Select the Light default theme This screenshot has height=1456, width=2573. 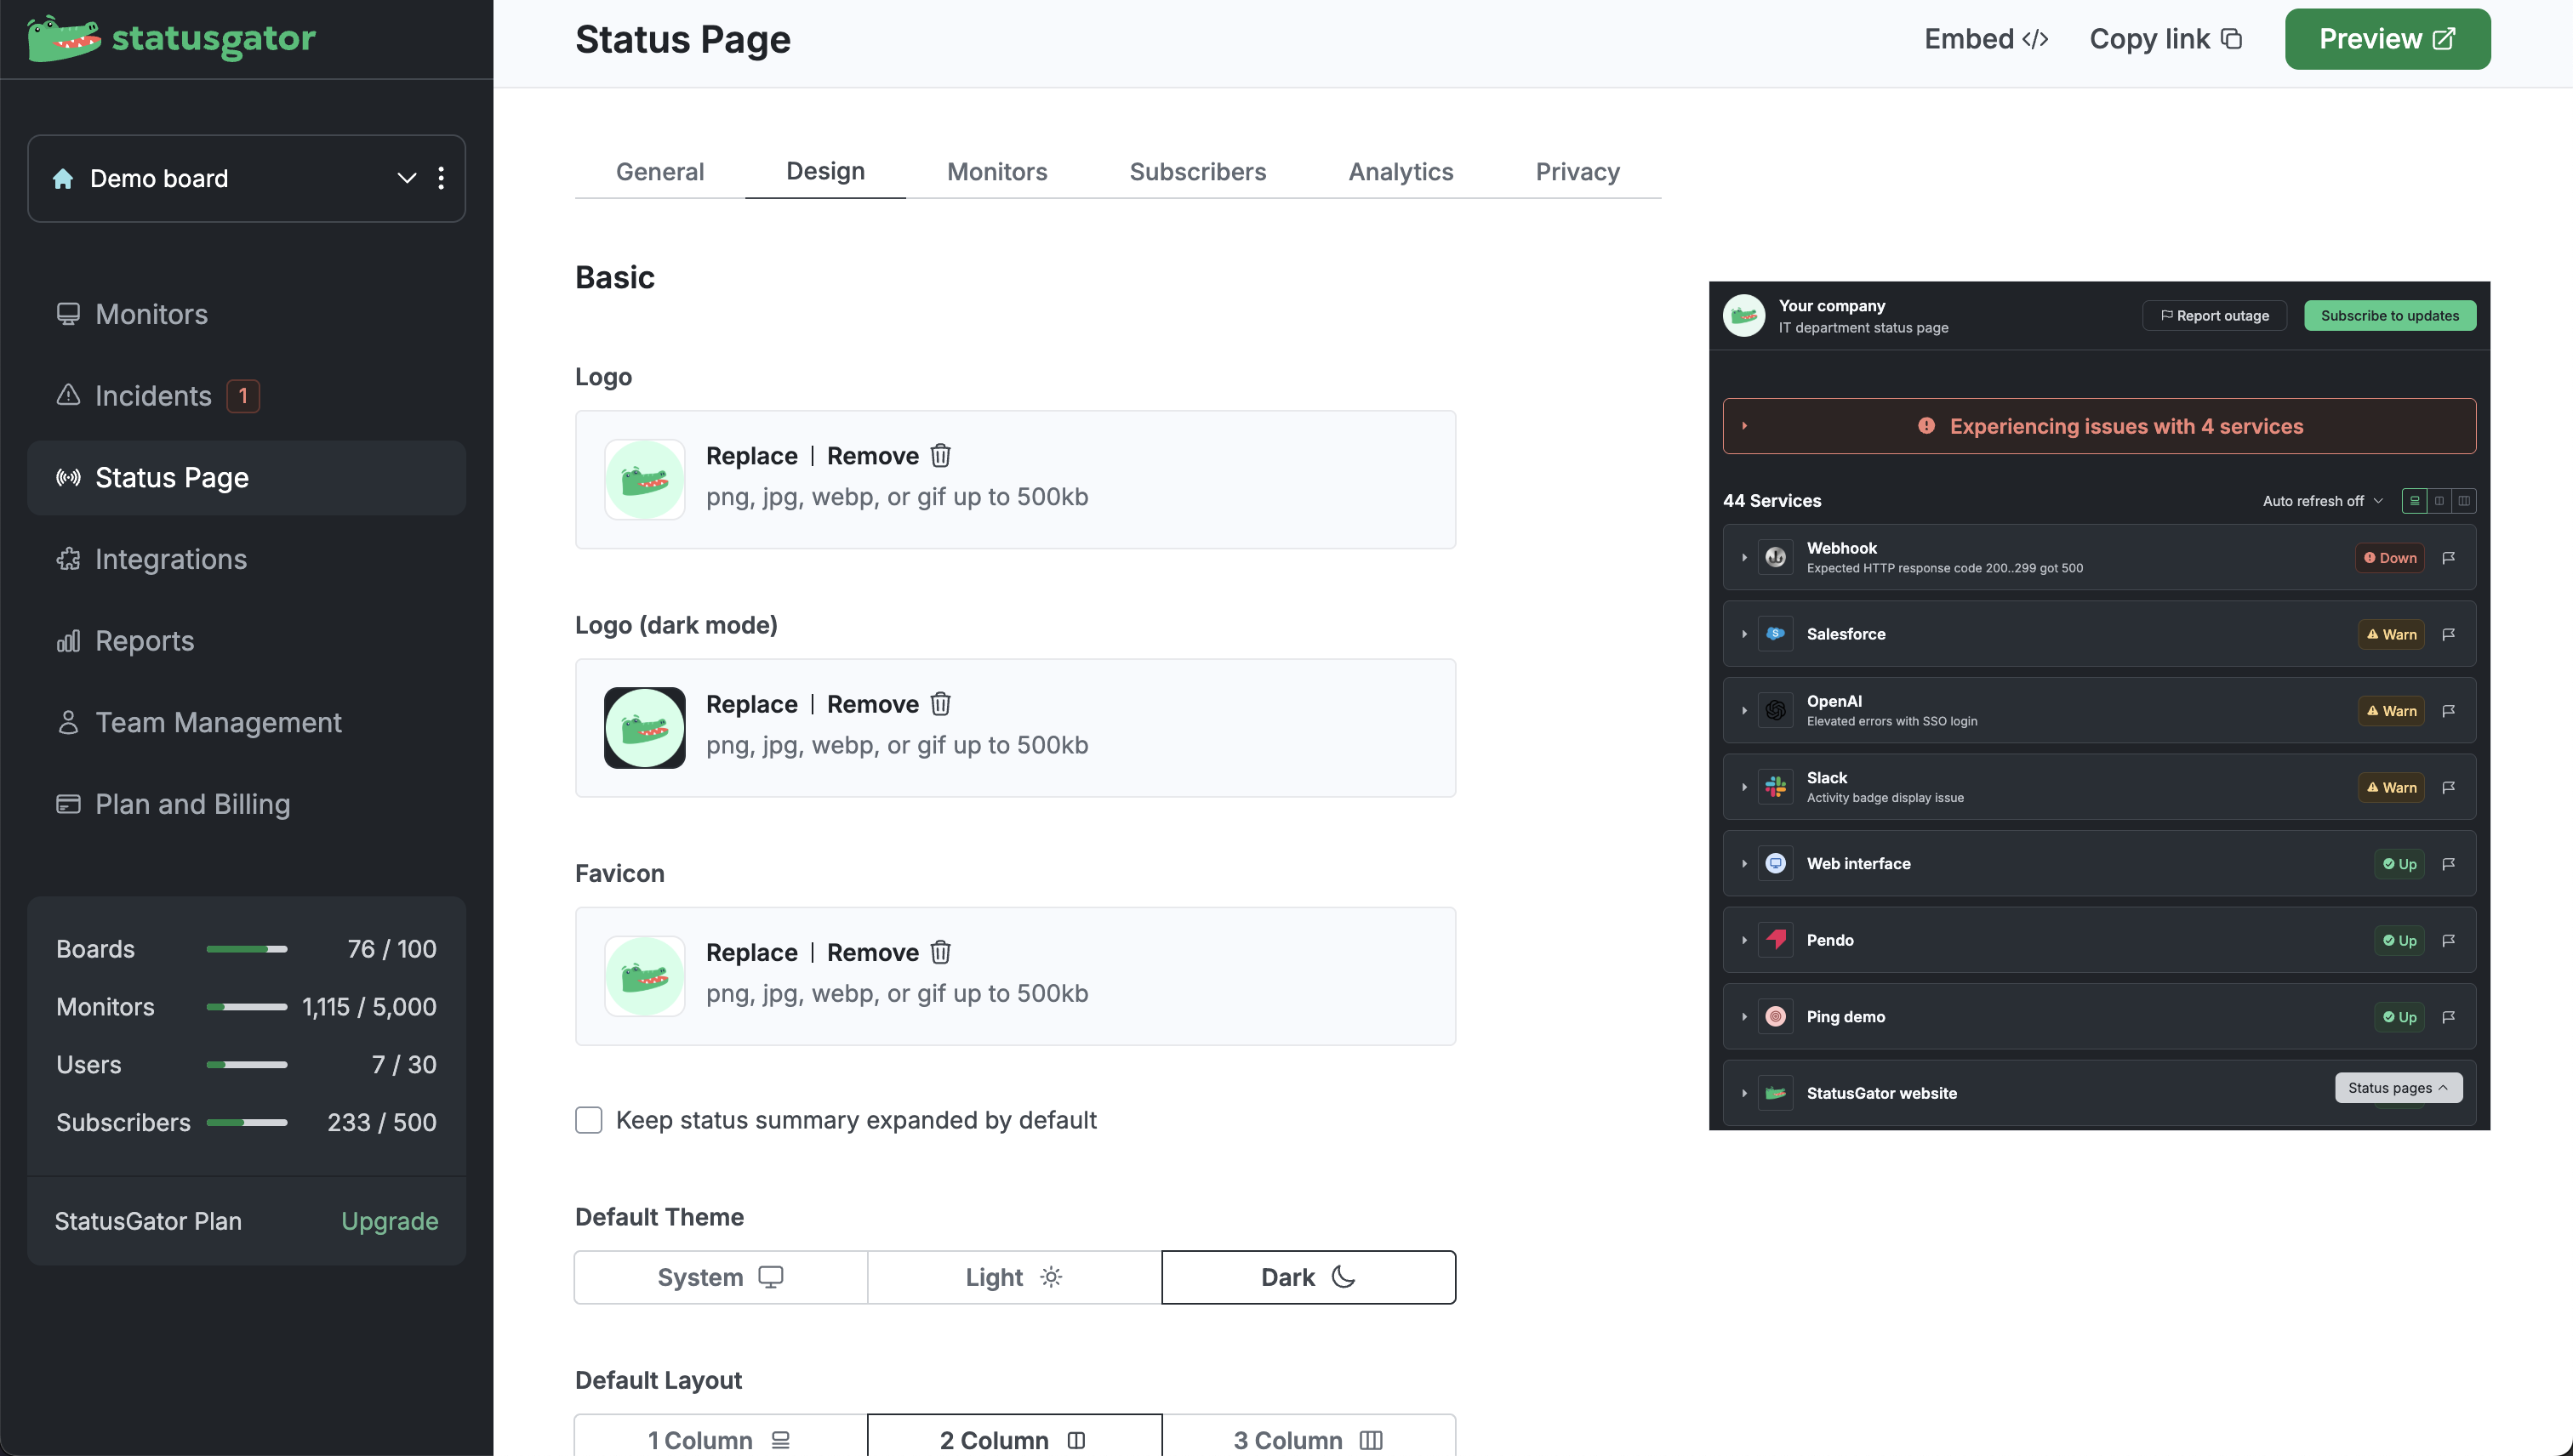click(x=1013, y=1277)
